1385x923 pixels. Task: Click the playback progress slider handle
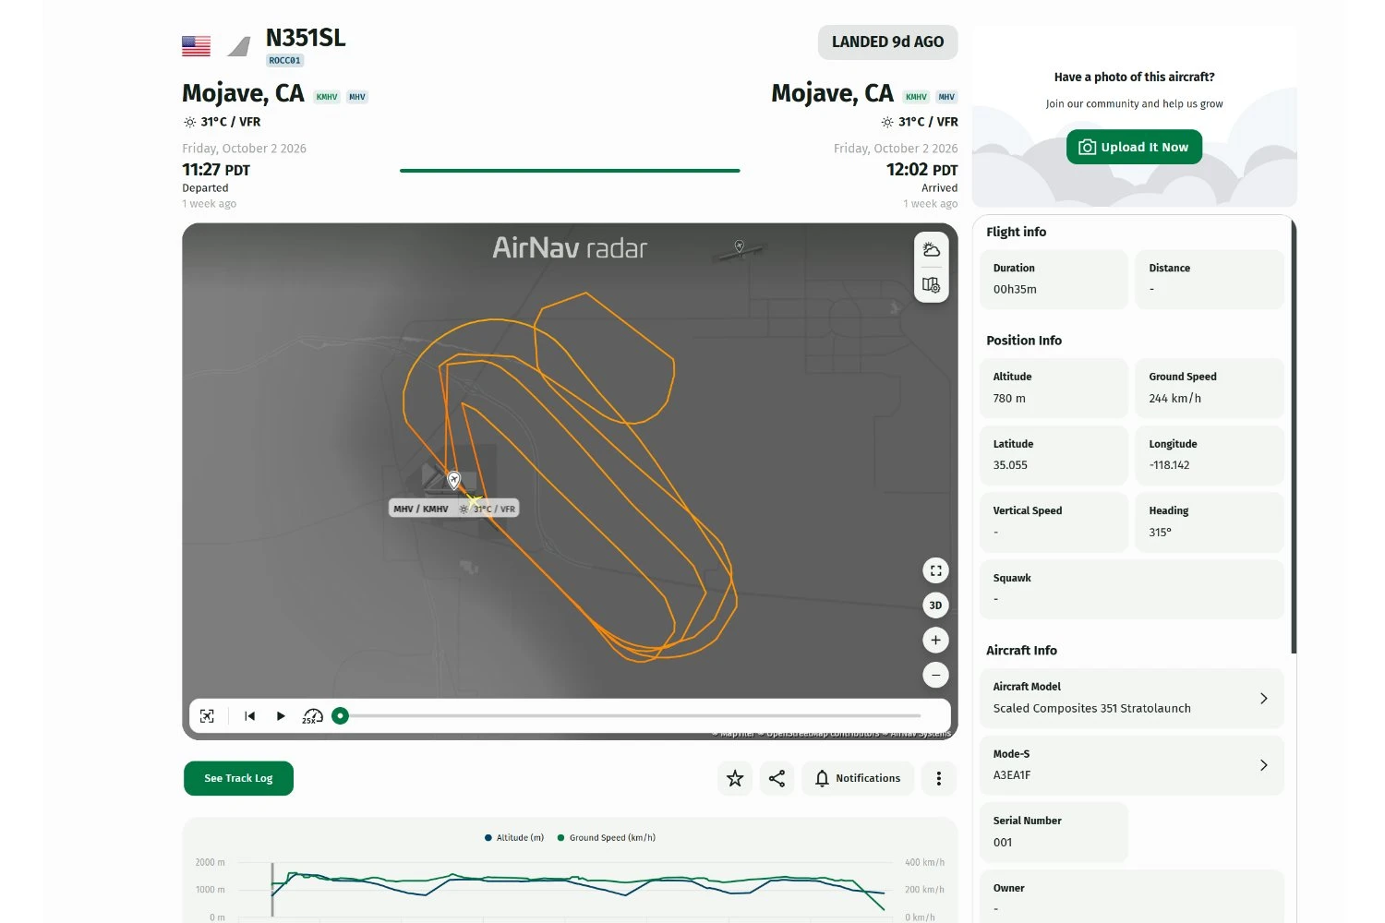(340, 715)
